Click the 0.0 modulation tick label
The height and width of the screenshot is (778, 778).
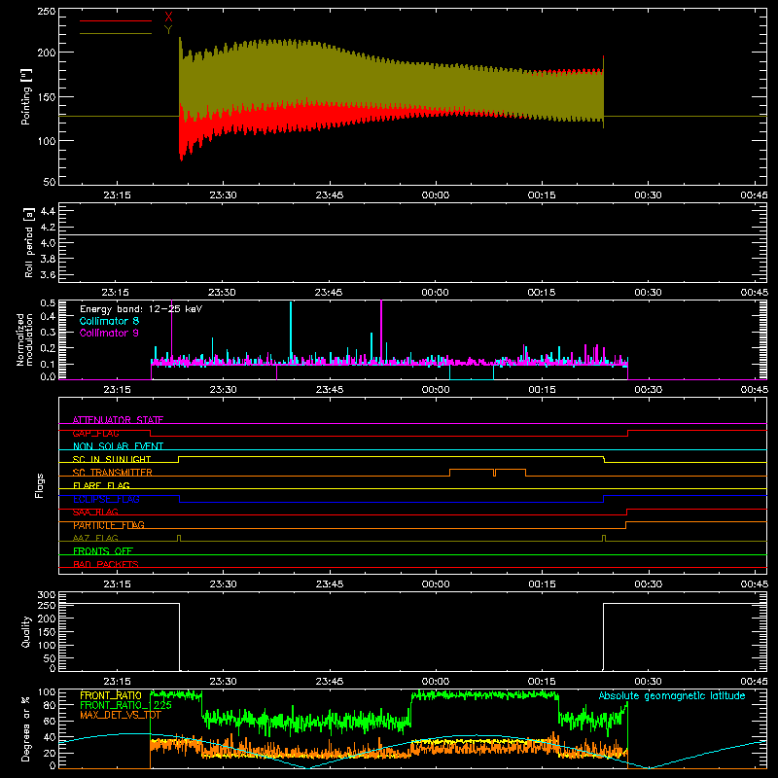point(48,376)
